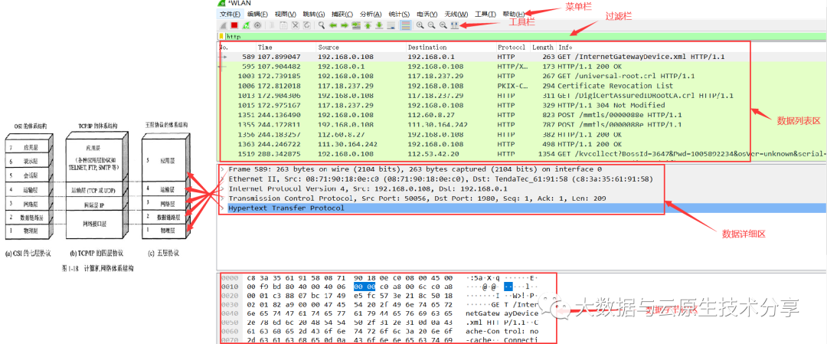The image size is (827, 344).
Task: Sort by the Protocol column header
Action: [x=512, y=47]
